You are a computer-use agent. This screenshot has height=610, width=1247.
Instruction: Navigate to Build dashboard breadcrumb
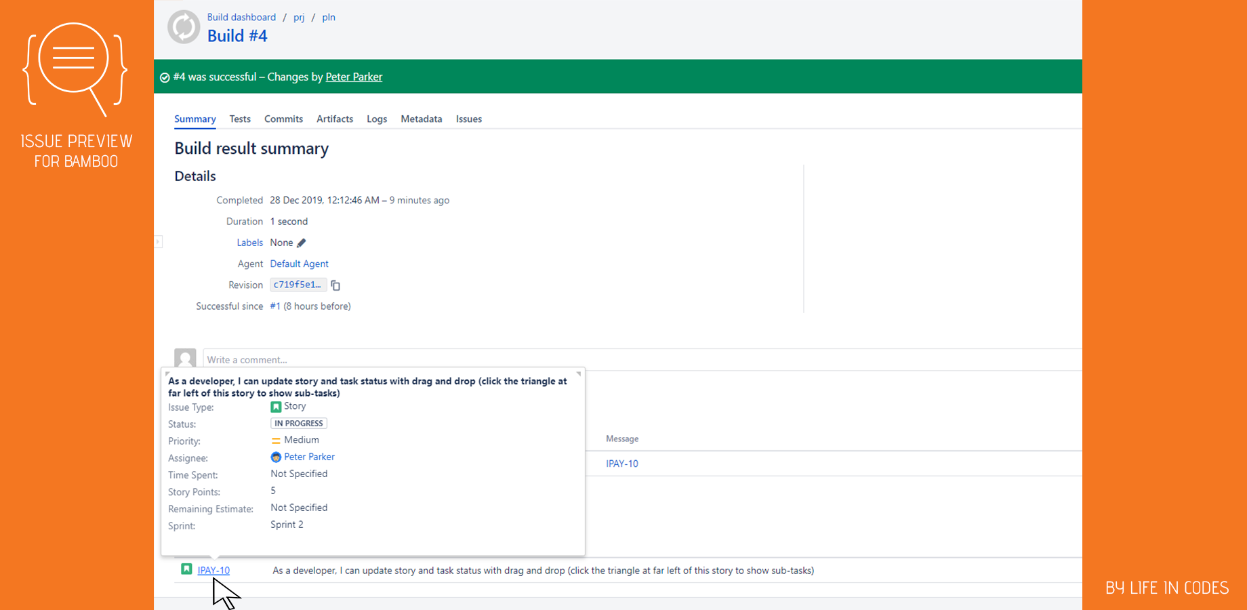coord(241,18)
